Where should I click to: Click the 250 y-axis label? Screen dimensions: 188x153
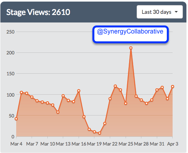tap(10, 32)
